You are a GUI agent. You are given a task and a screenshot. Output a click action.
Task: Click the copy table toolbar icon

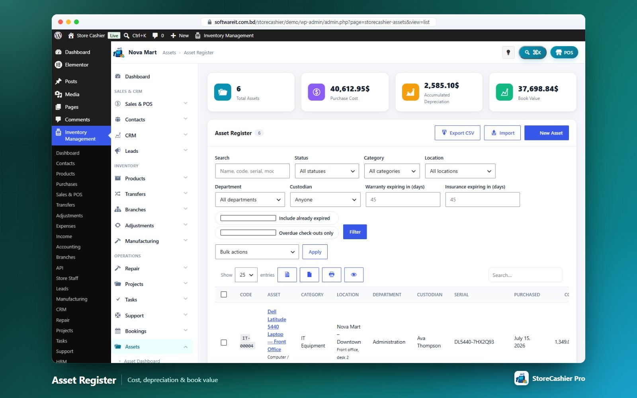coord(287,275)
